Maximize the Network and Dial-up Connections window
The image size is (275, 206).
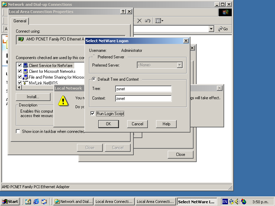pos(222,4)
